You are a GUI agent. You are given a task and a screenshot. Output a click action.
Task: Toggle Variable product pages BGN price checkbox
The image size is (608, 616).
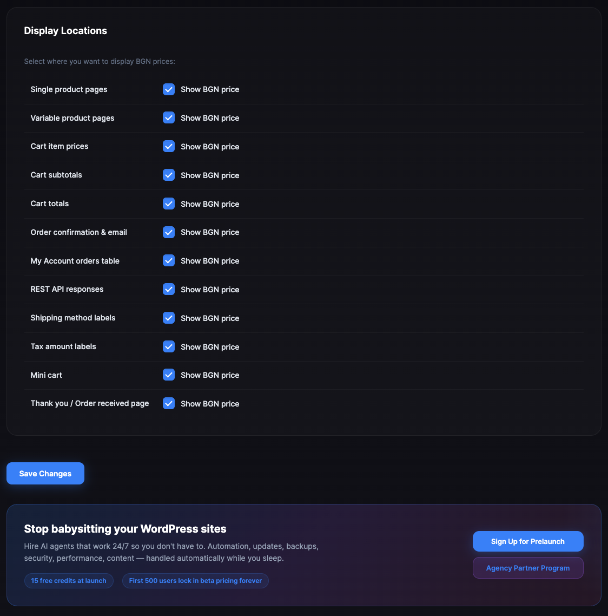pyautogui.click(x=169, y=118)
